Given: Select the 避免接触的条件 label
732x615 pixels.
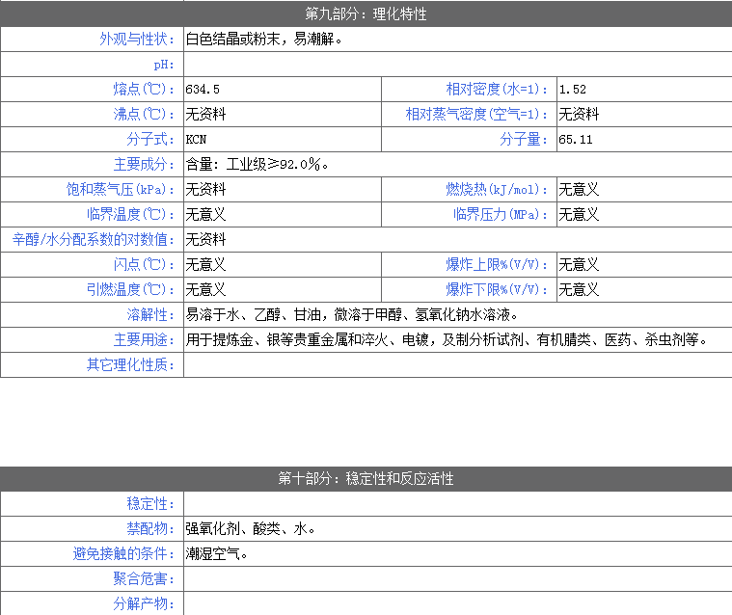Looking at the screenshot, I should point(124,554).
